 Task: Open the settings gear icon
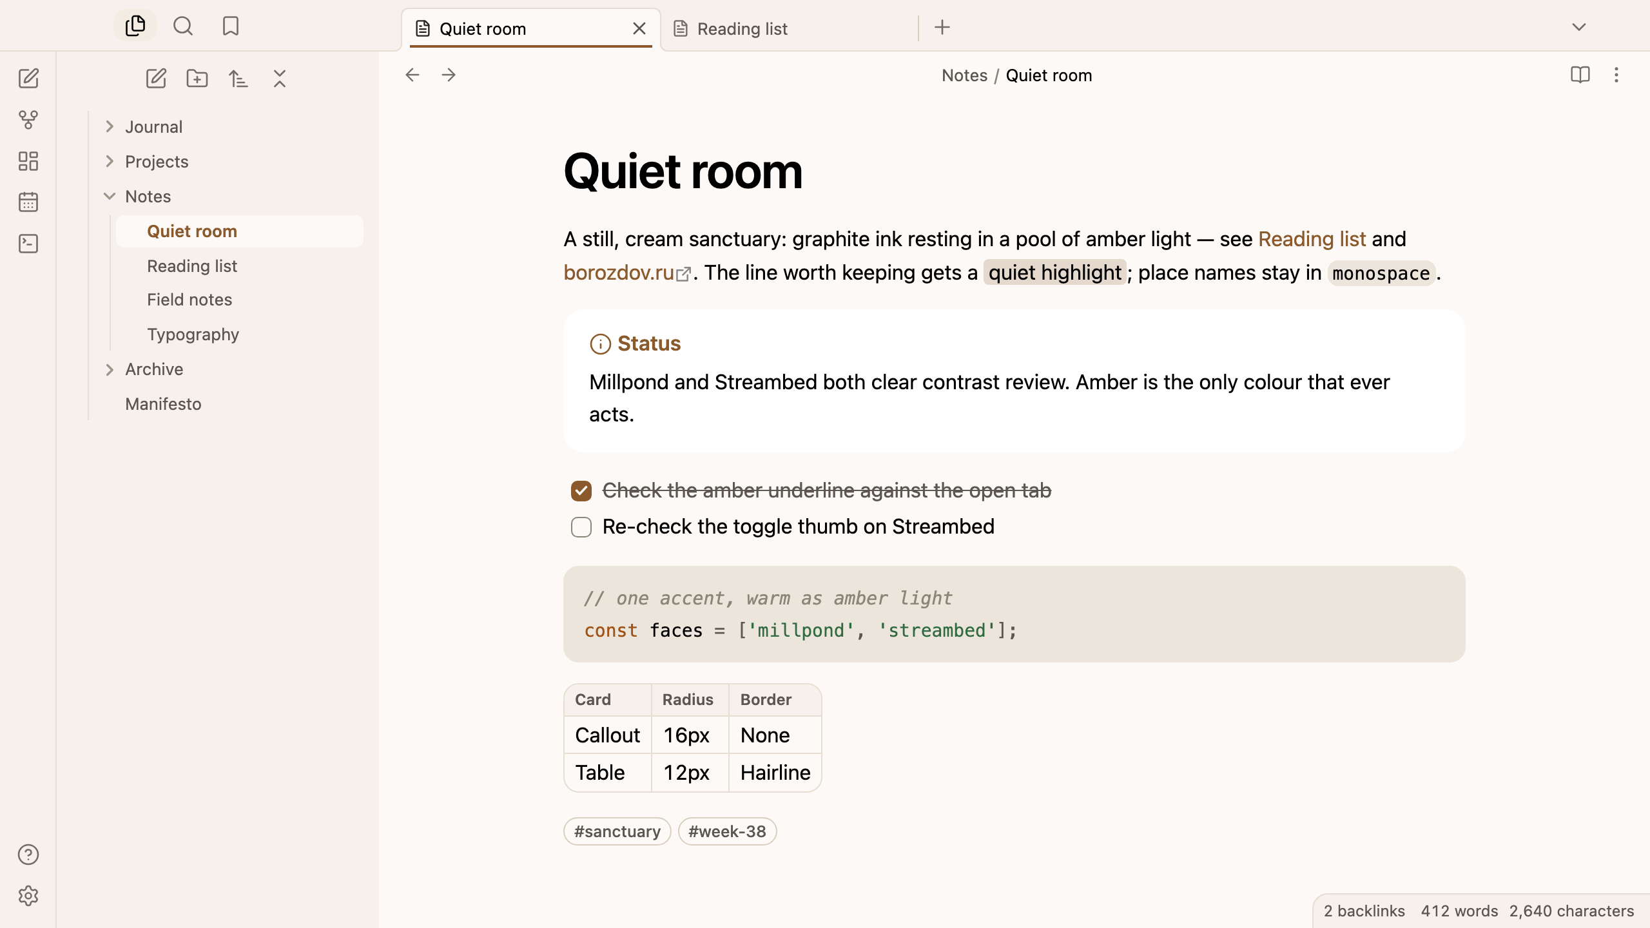(28, 896)
